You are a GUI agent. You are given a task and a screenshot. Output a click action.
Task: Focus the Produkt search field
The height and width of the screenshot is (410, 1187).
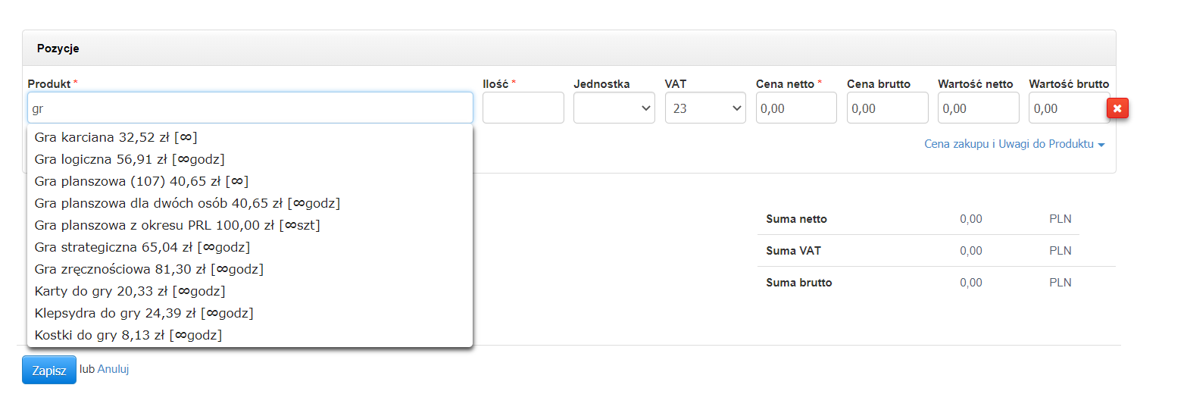250,108
